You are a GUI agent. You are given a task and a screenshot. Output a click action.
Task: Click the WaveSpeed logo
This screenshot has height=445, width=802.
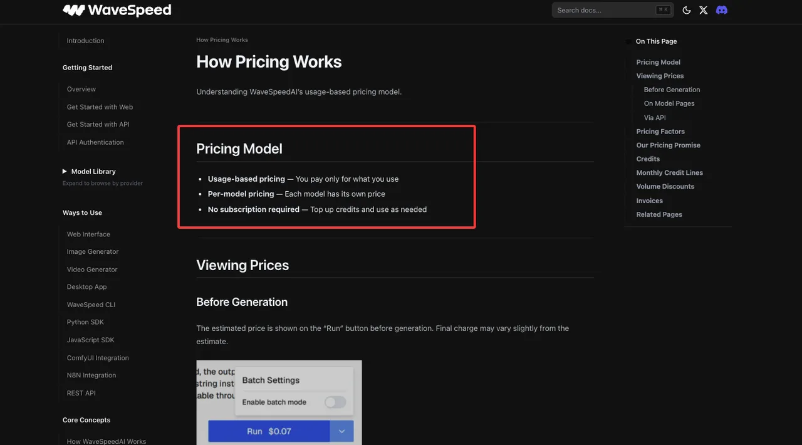[117, 10]
